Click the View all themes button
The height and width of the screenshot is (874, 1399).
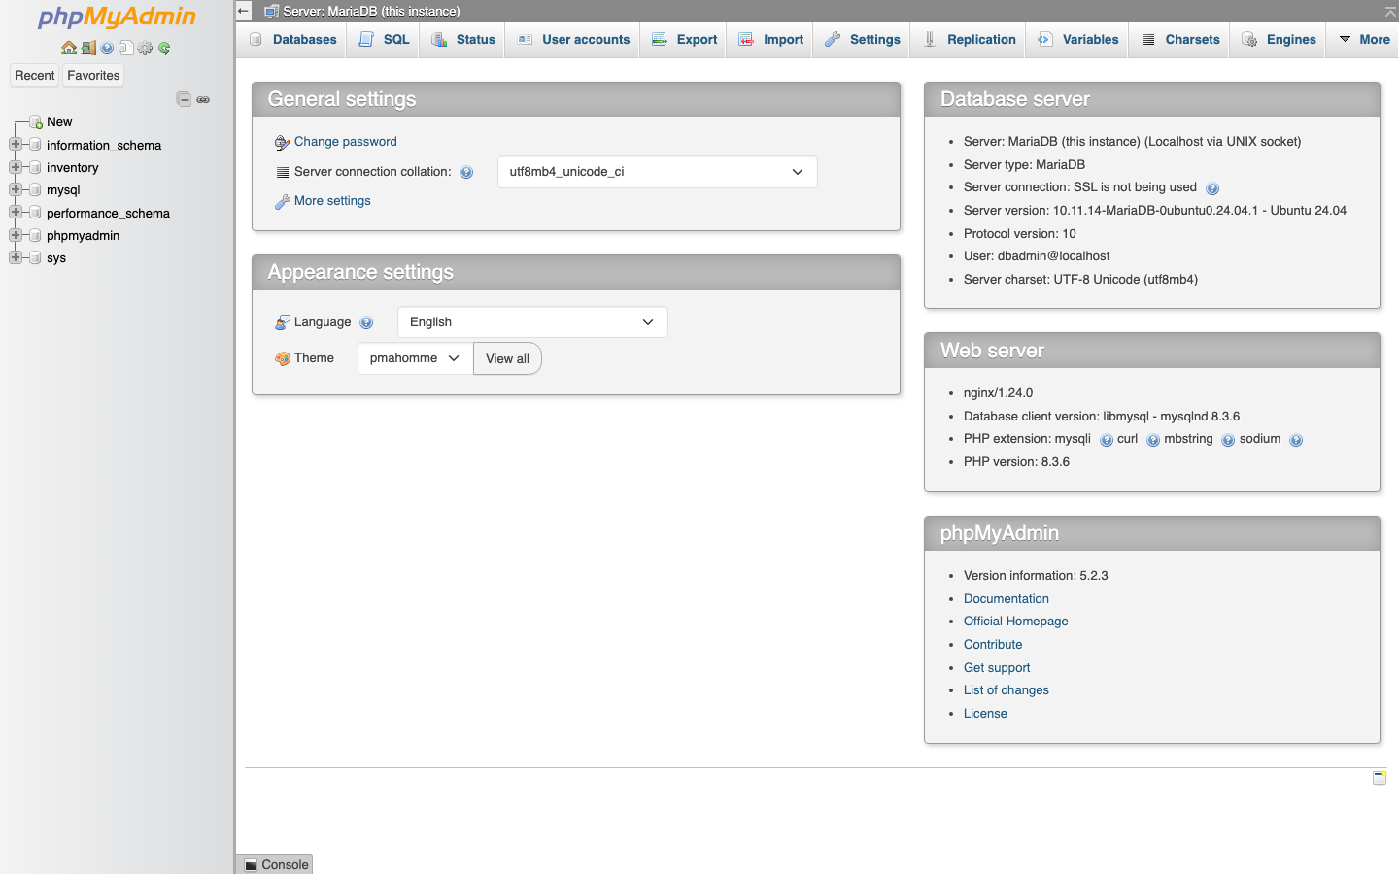507,358
